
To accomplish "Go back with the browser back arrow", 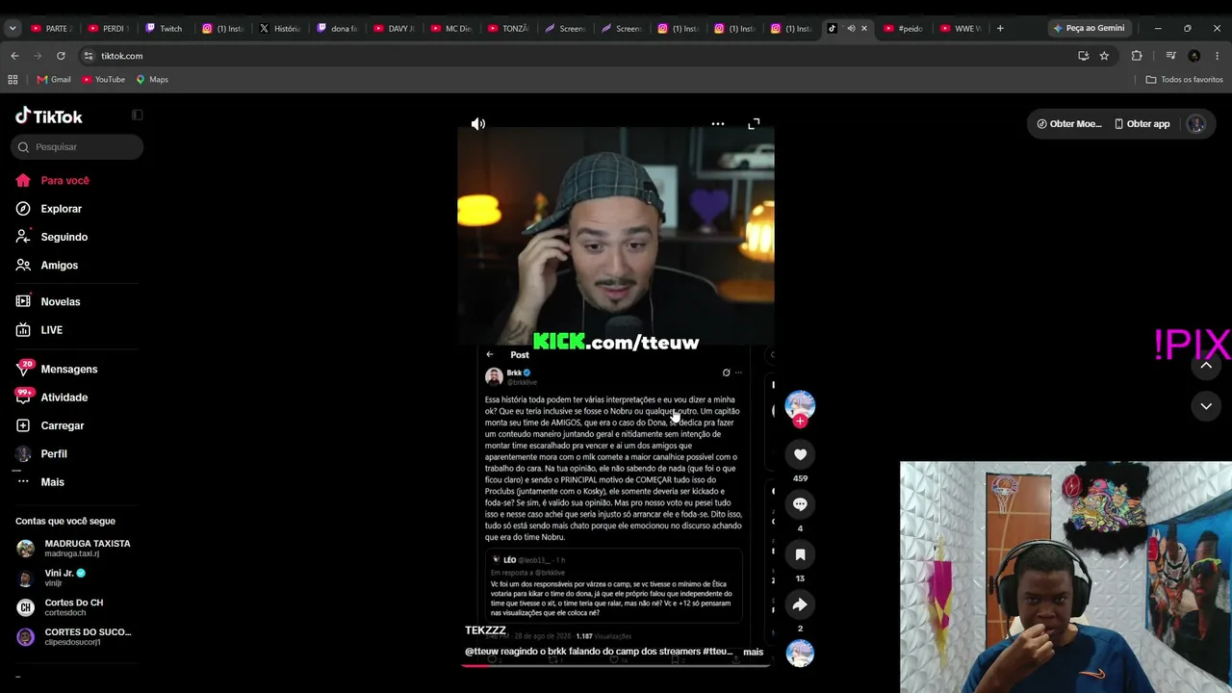I will click(x=14, y=56).
